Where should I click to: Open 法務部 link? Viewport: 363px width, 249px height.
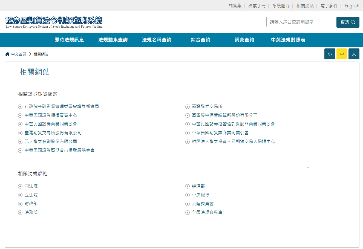[31, 212]
